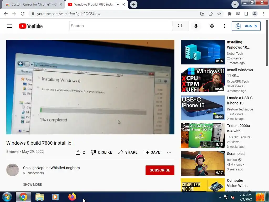
Task: Open the tab search dropdown arrow
Action: [235, 4]
